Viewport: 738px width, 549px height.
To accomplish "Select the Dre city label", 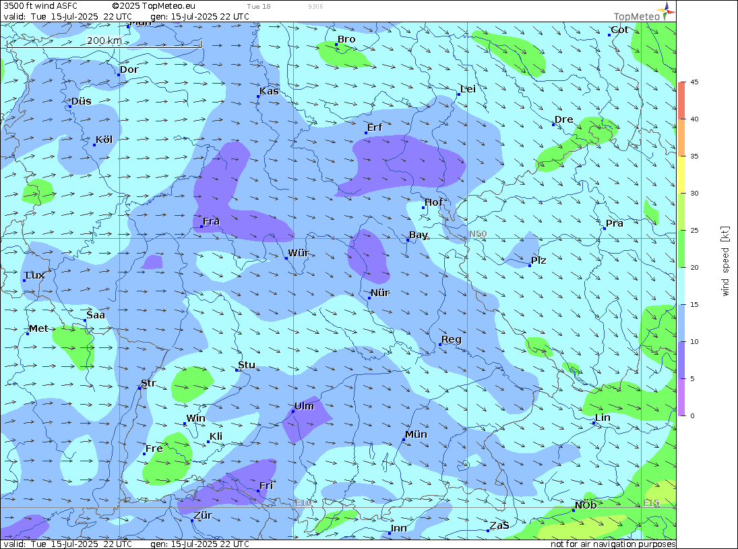I will click(564, 119).
